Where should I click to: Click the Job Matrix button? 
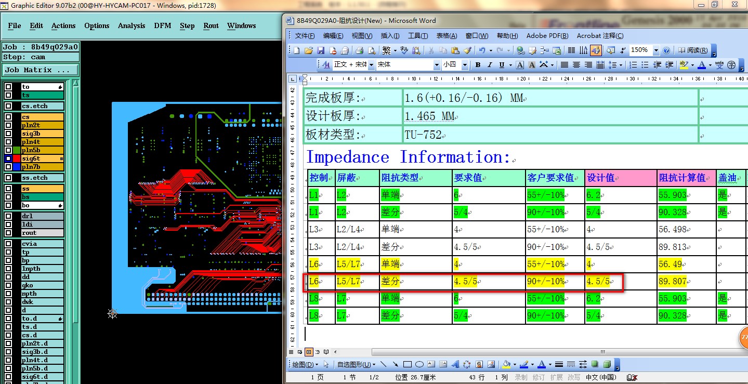pos(40,70)
